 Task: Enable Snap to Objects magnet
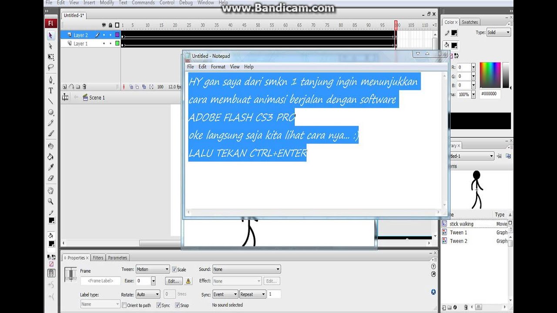point(51,273)
